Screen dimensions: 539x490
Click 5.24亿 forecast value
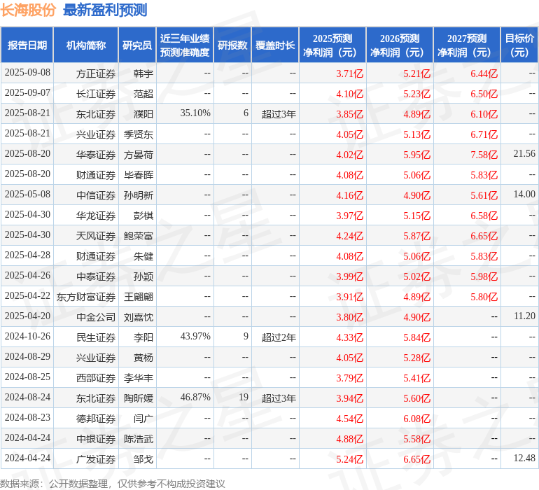tap(349, 459)
